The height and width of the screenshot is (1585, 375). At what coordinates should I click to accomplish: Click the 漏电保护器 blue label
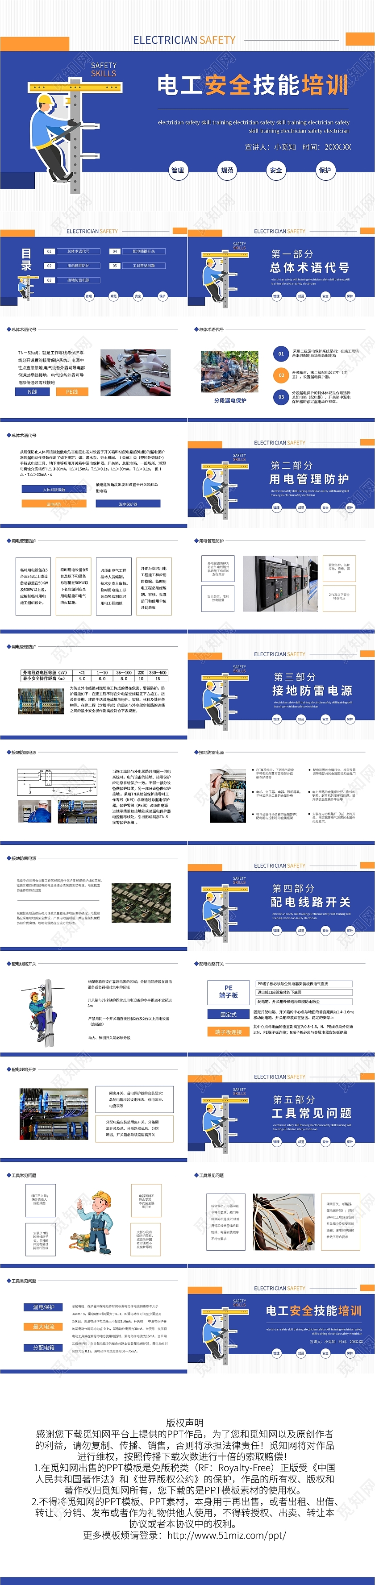coord(128,503)
